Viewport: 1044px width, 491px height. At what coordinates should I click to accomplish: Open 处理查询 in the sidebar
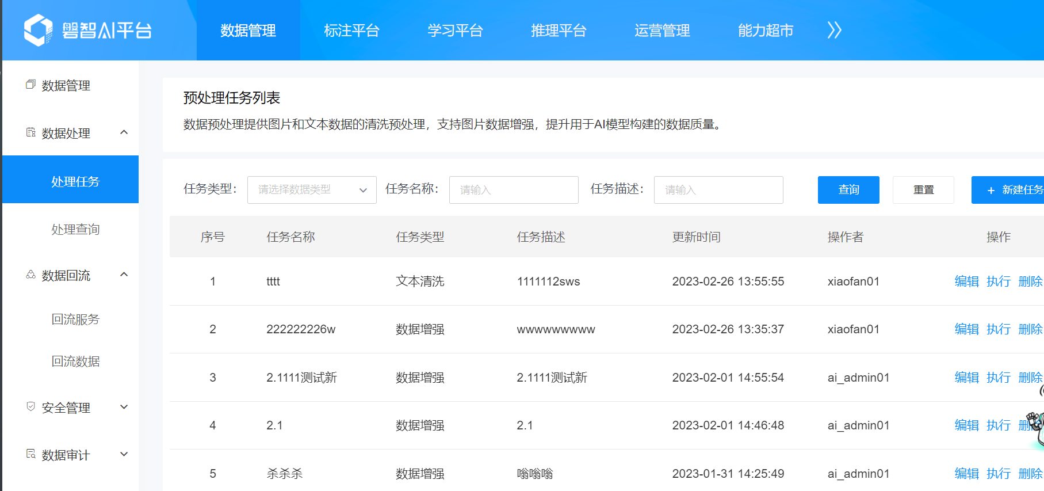click(75, 229)
